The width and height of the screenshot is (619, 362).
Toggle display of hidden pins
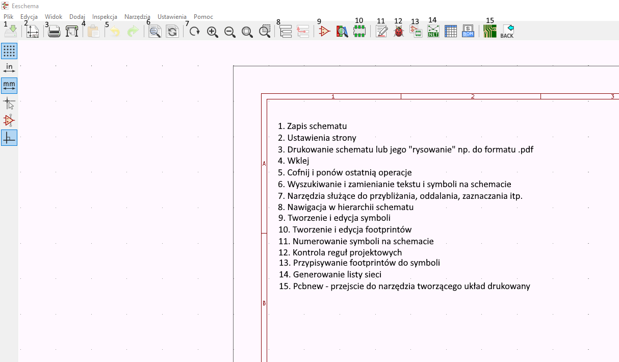(9, 120)
